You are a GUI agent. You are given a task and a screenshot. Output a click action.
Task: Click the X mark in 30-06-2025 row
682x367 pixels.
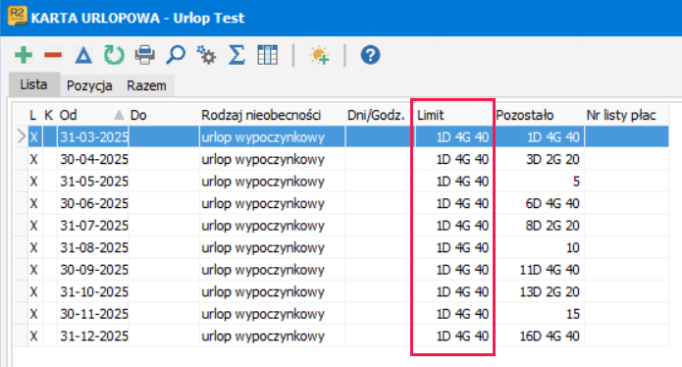point(33,203)
